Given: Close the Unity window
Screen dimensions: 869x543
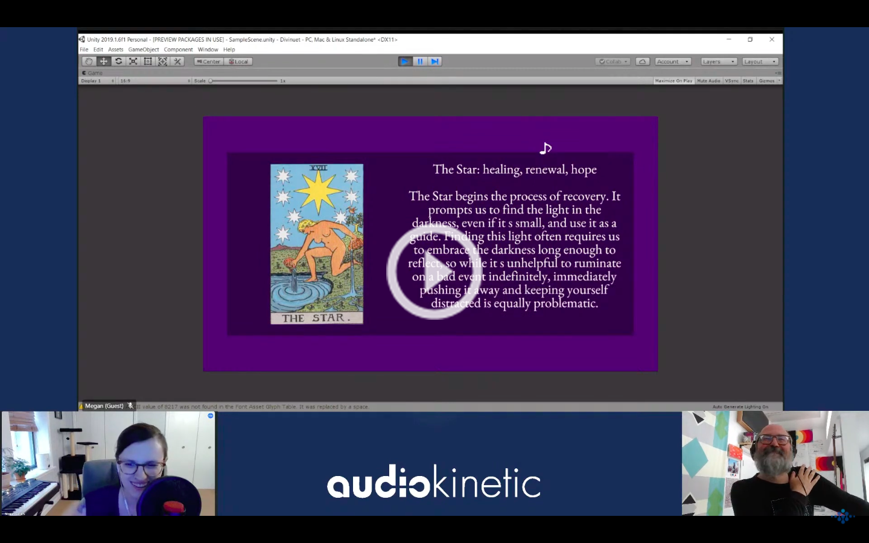Looking at the screenshot, I should (x=772, y=39).
